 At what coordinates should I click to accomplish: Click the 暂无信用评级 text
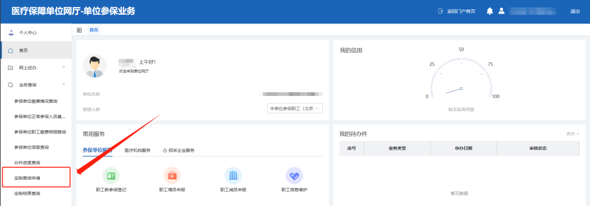[461, 110]
